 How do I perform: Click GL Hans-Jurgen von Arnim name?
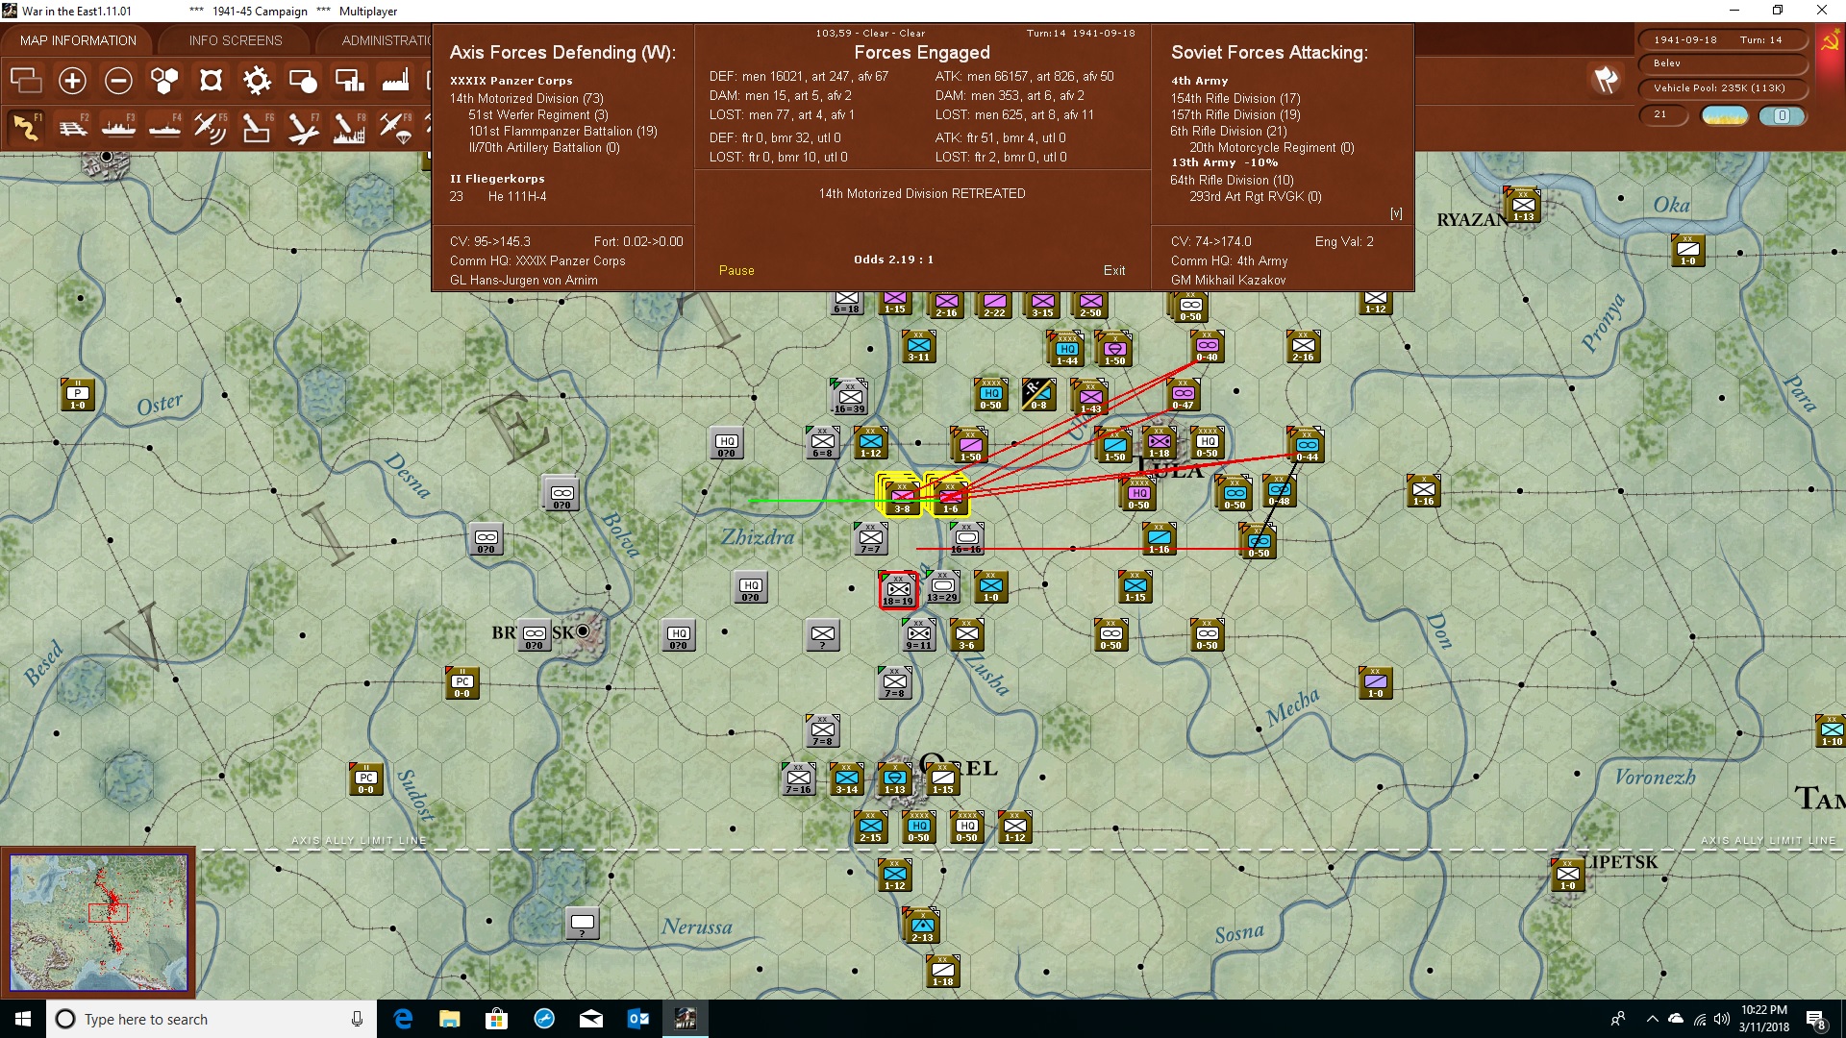coord(524,281)
